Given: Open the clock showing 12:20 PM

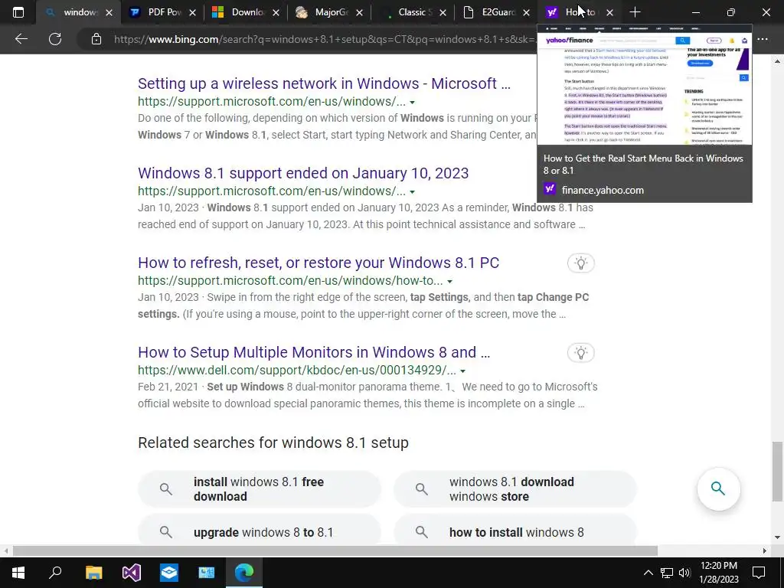Looking at the screenshot, I should [x=719, y=573].
